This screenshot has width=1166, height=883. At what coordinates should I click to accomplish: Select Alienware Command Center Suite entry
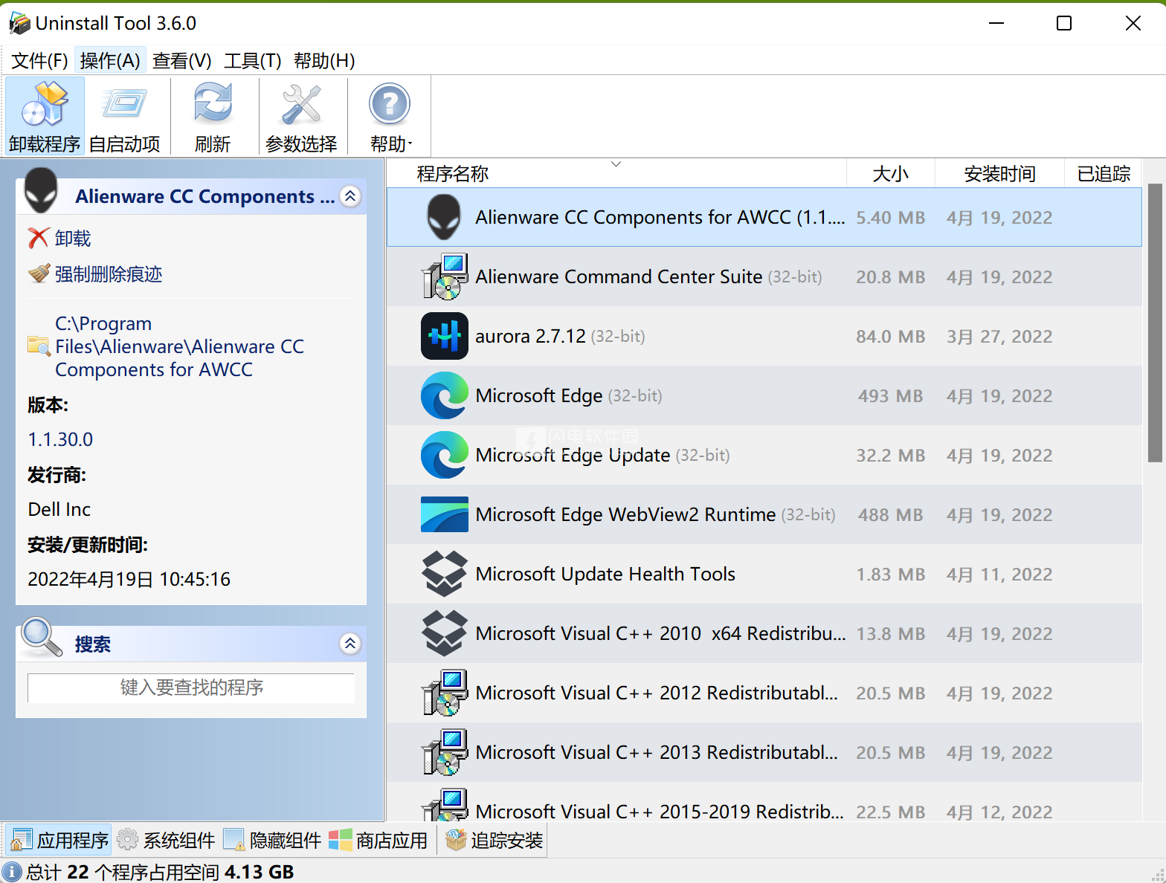click(x=764, y=276)
